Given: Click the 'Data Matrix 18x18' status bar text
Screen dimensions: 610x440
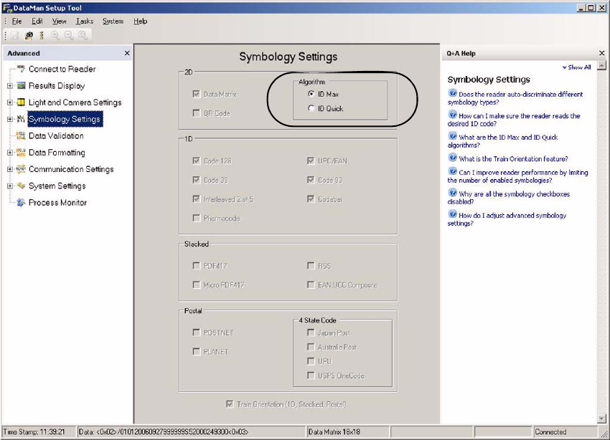Looking at the screenshot, I should coord(334,432).
